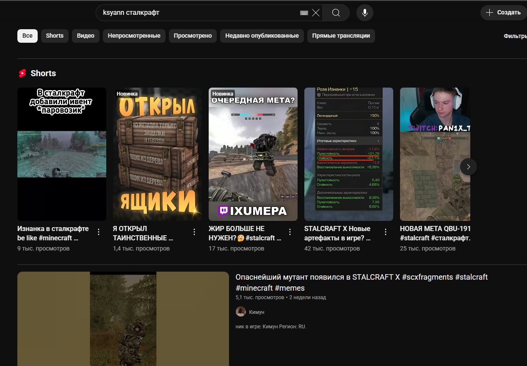Clear the search query with the X icon
The width and height of the screenshot is (527, 366).
316,13
